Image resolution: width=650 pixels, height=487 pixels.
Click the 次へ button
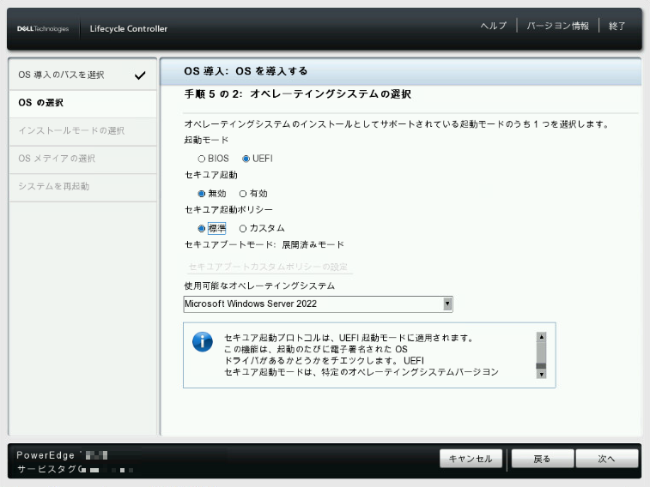coord(606,459)
